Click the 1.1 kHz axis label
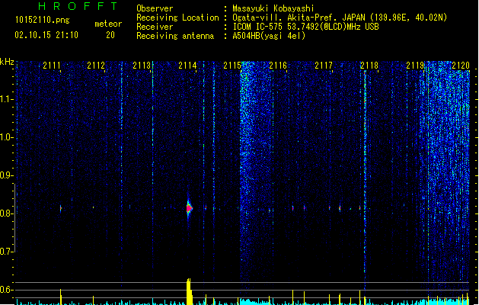 tap(6, 99)
